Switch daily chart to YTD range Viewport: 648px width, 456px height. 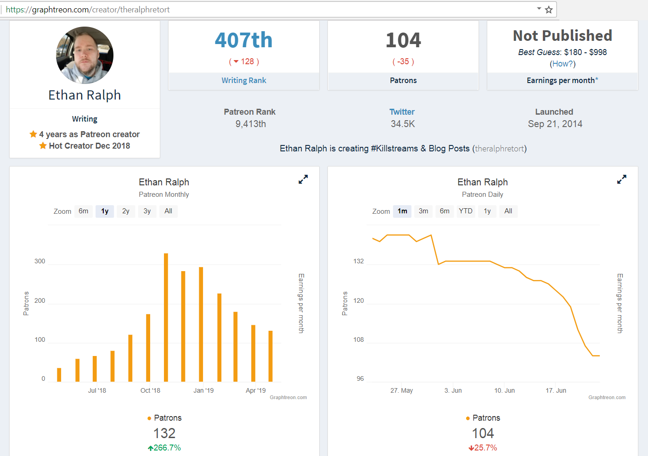pos(466,211)
